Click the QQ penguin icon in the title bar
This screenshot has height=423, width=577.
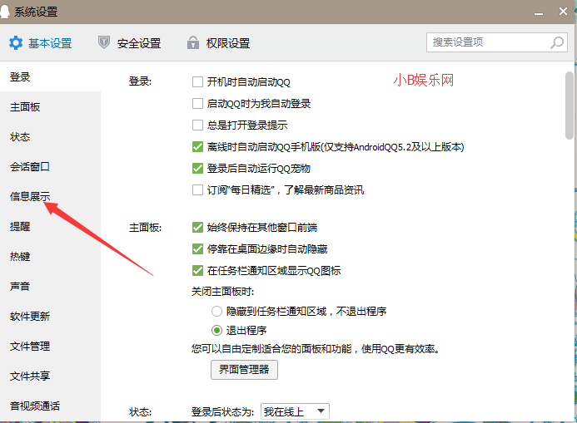[x=4, y=12]
